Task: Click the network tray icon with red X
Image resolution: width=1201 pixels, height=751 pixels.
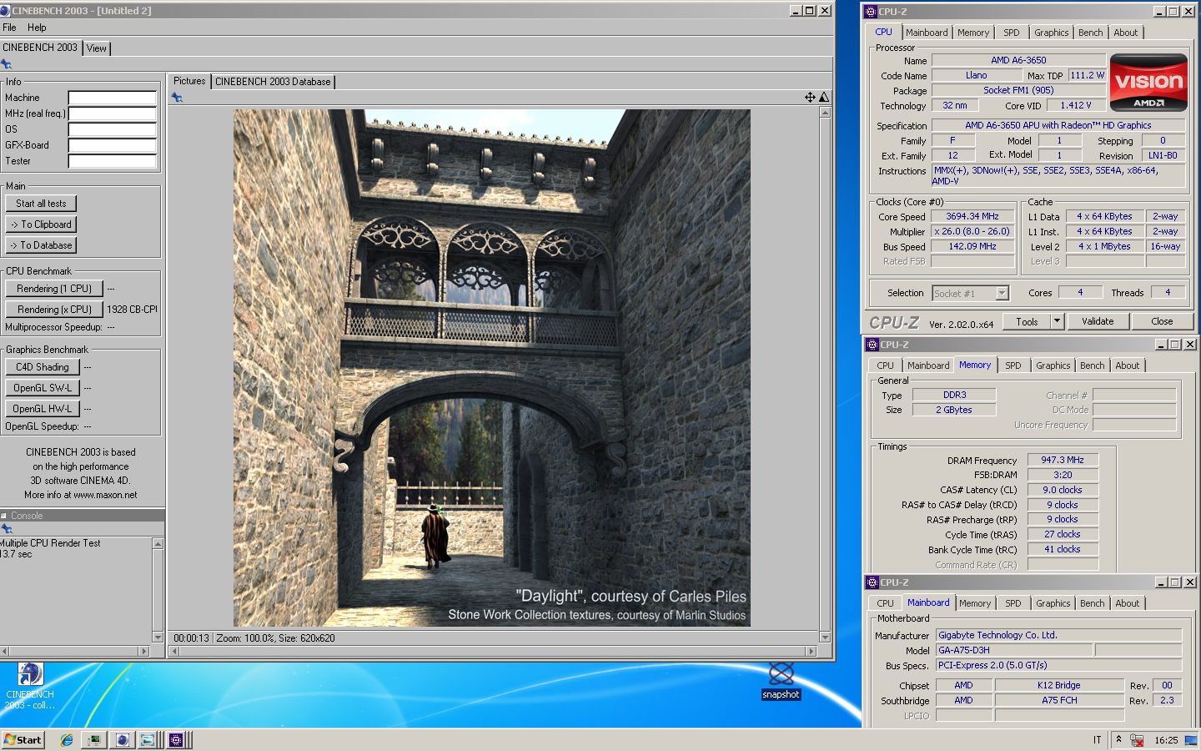Action: click(1137, 740)
